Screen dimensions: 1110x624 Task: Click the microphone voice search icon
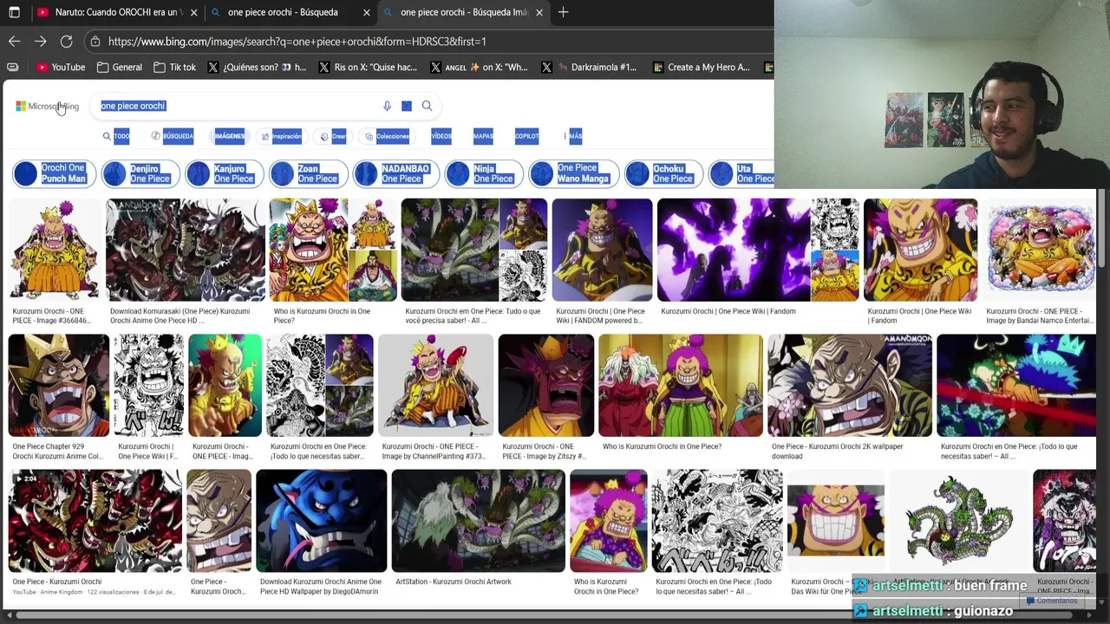[x=387, y=106]
